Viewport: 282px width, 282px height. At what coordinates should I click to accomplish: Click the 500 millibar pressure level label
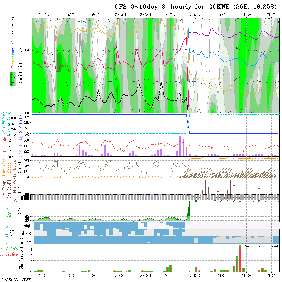click(26, 50)
